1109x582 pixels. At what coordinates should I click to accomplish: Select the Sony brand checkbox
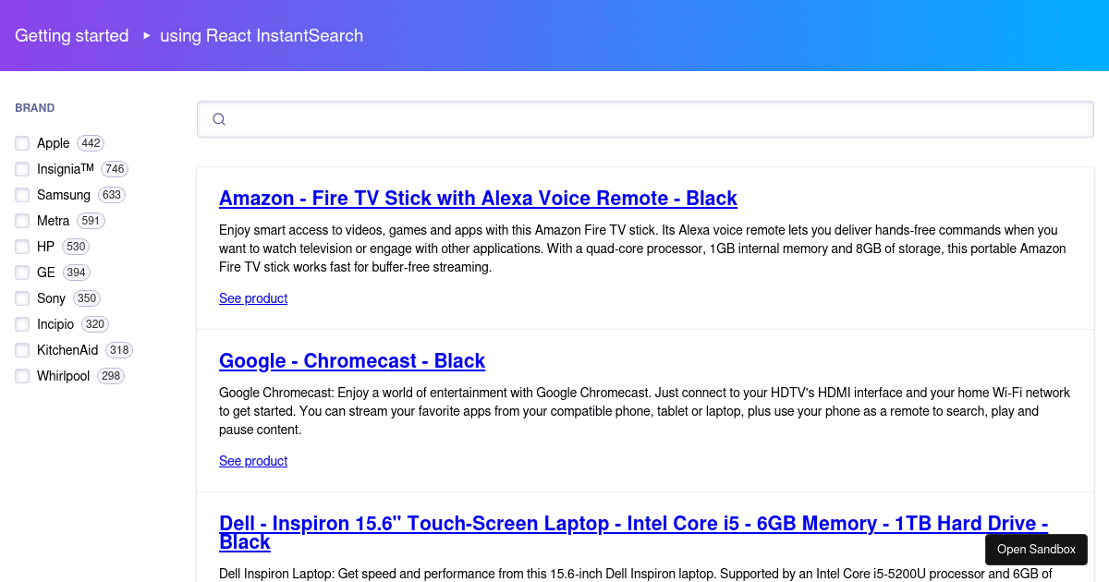[x=22, y=298]
